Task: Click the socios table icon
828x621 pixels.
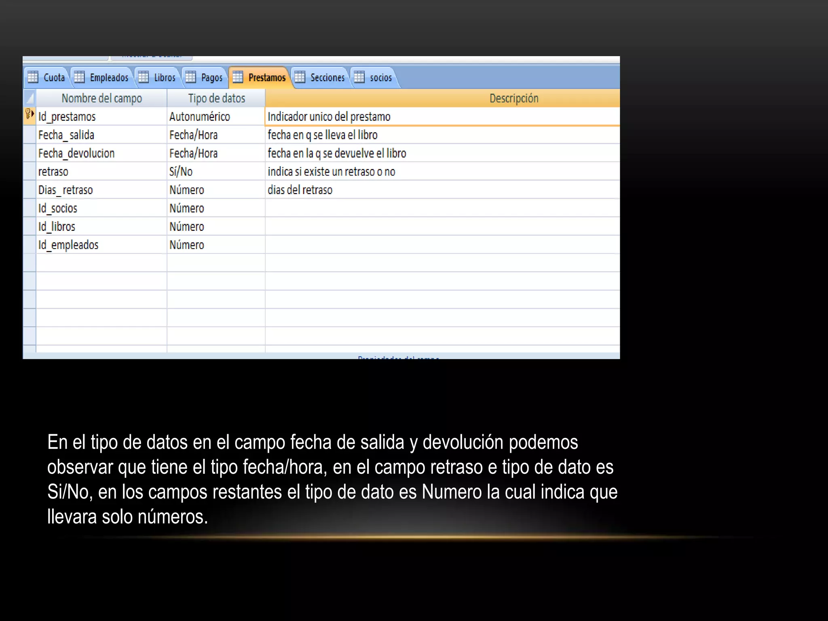Action: pyautogui.click(x=359, y=77)
